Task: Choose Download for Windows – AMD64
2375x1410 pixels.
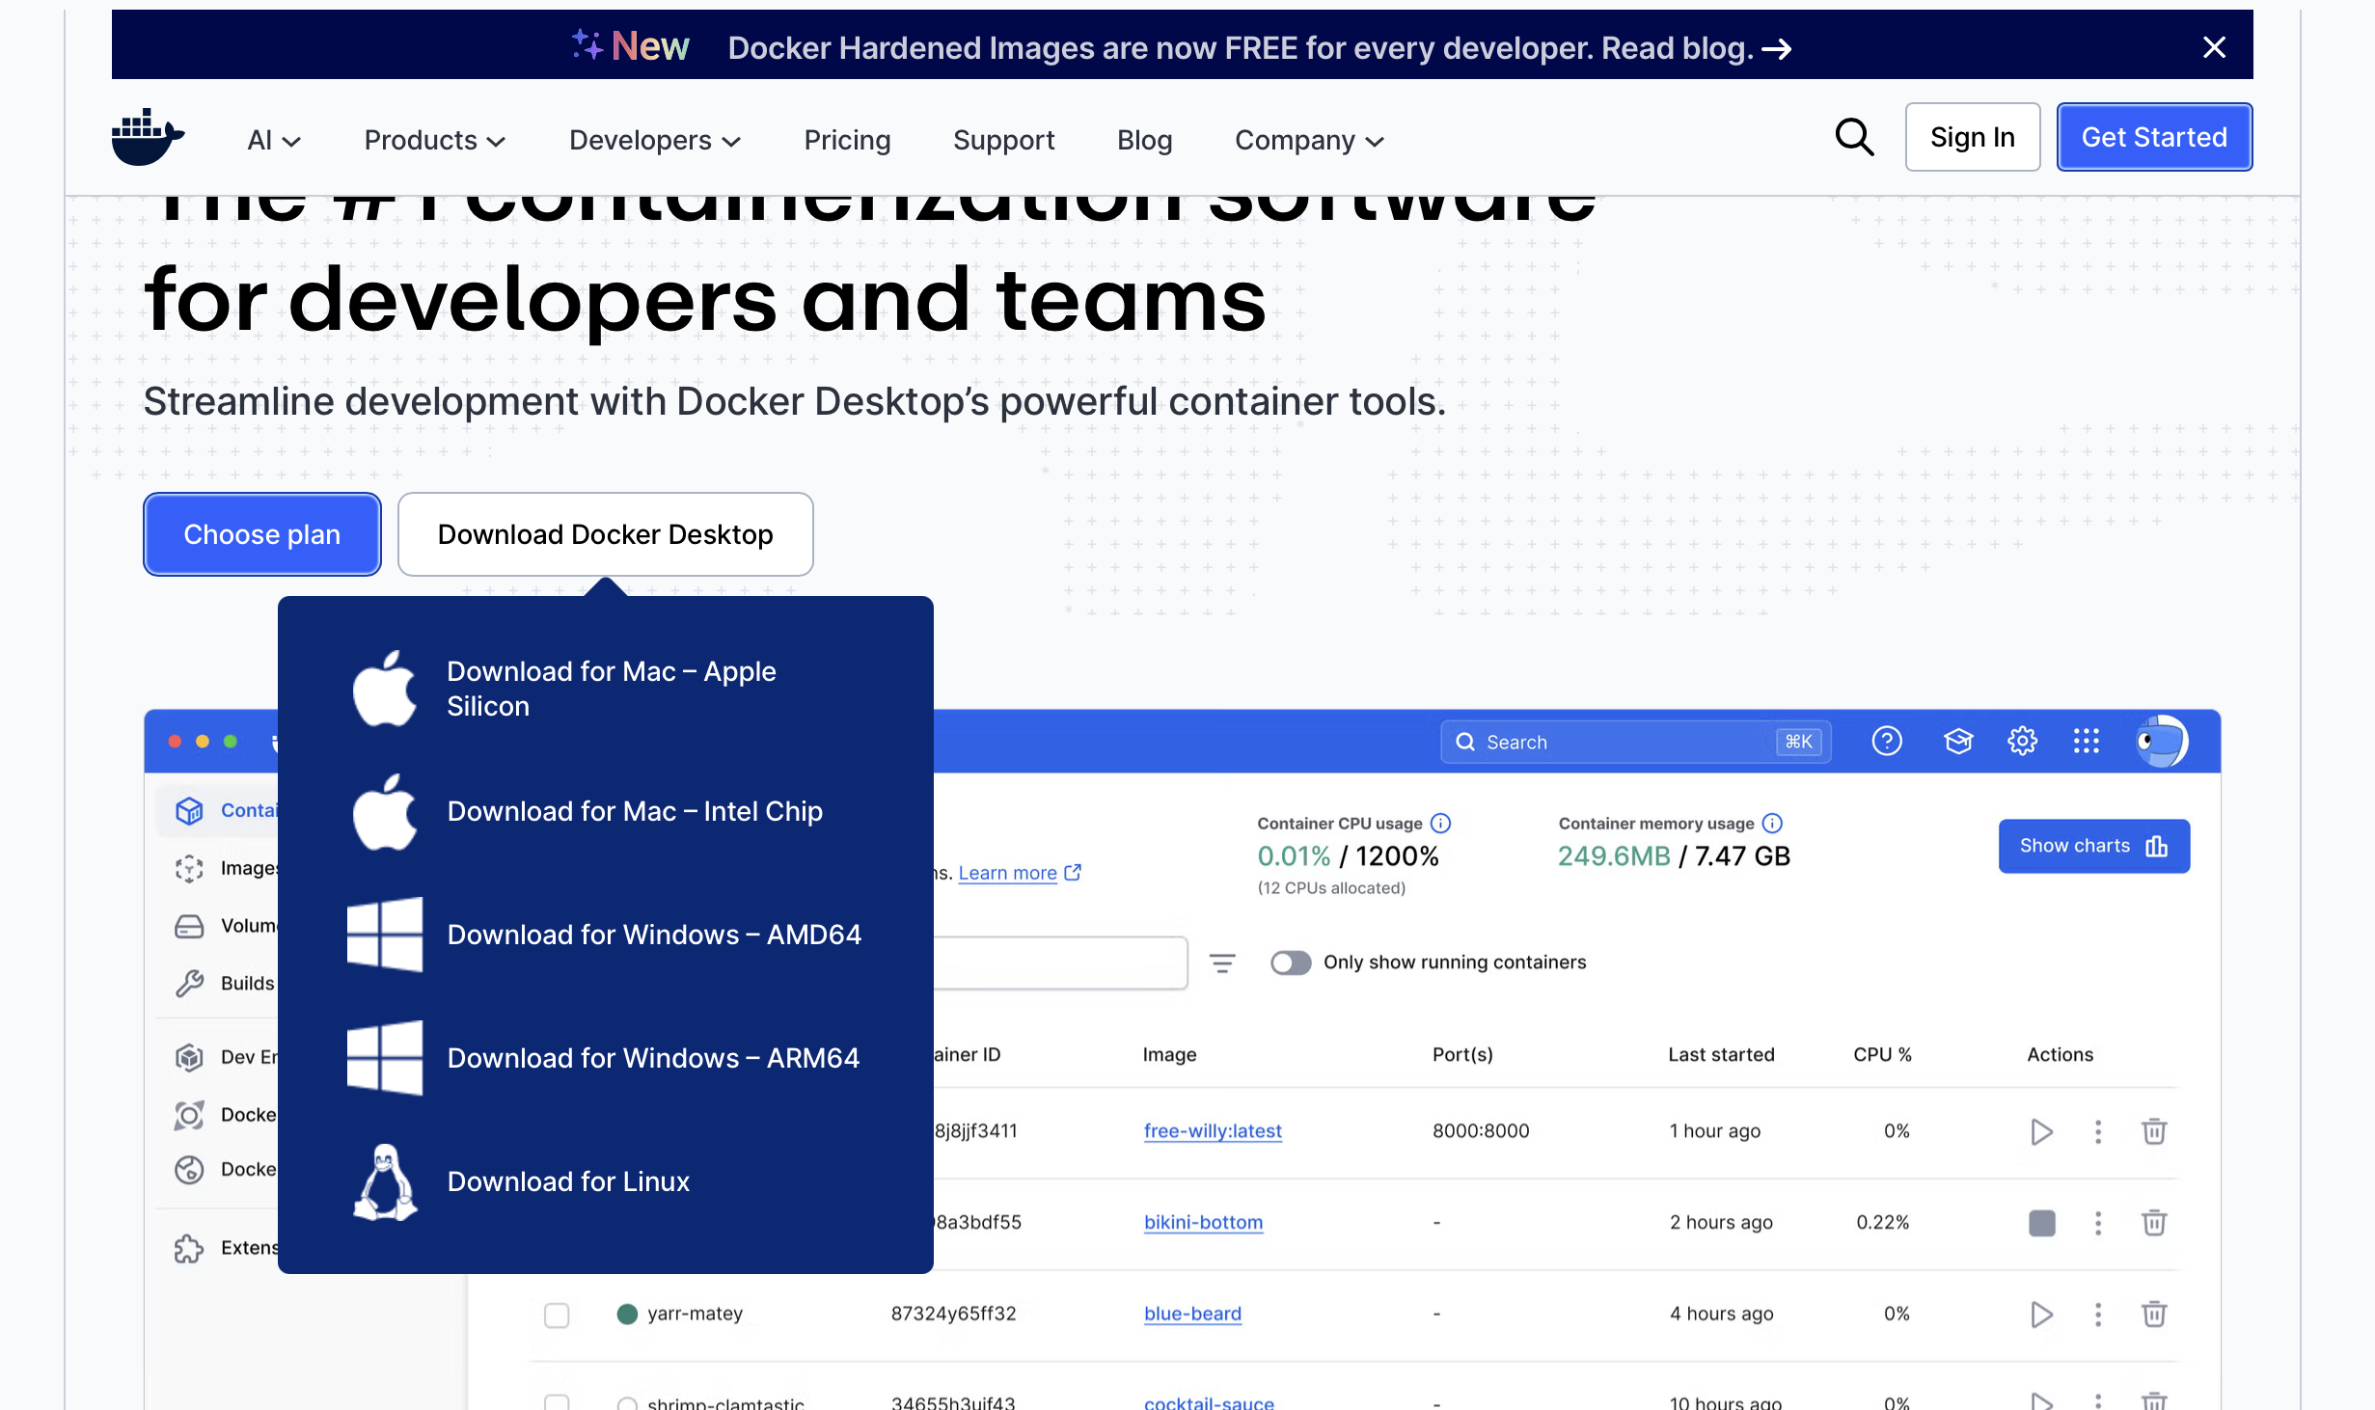Action: (x=653, y=935)
